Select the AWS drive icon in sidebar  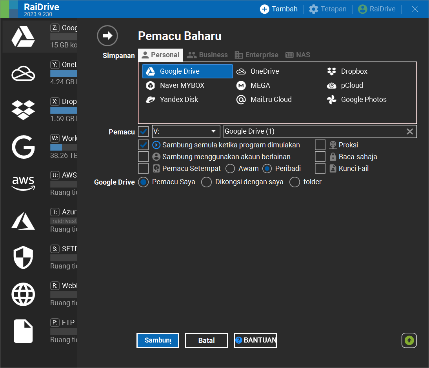pyautogui.click(x=23, y=183)
